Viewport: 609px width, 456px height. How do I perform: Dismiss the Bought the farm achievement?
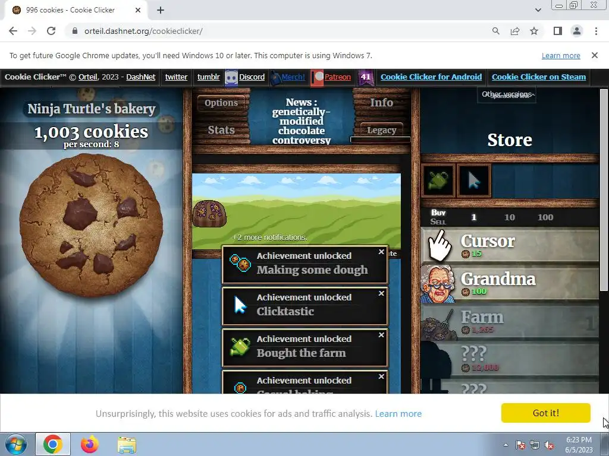point(381,335)
